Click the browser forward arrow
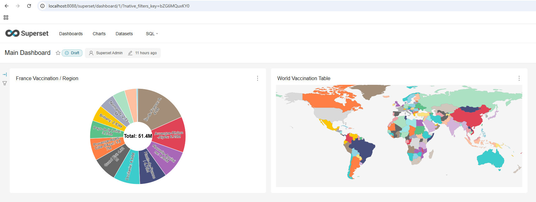The image size is (536, 202). pos(18,6)
